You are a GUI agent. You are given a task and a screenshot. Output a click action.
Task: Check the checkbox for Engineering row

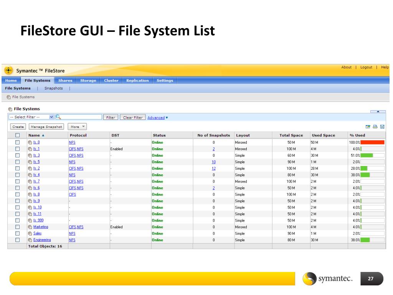coord(17,240)
